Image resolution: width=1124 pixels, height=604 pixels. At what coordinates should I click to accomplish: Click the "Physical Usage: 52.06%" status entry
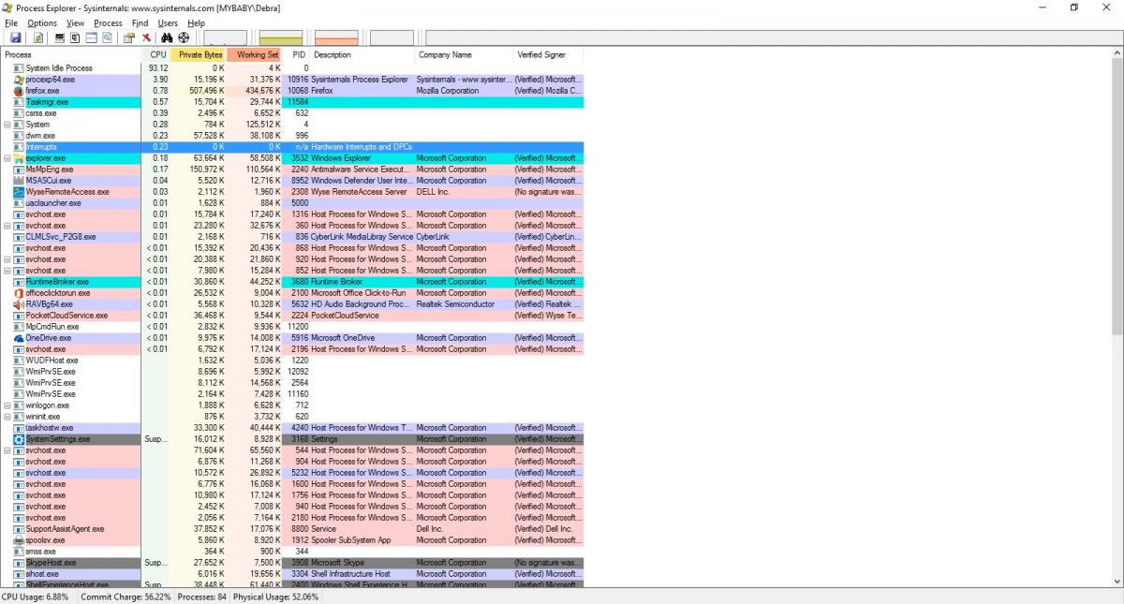[x=275, y=597]
